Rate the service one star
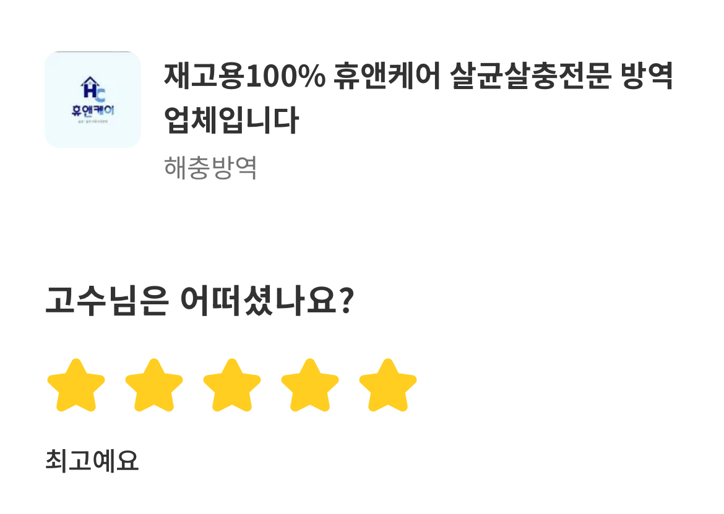Image resolution: width=724 pixels, height=514 pixels. coord(76,385)
